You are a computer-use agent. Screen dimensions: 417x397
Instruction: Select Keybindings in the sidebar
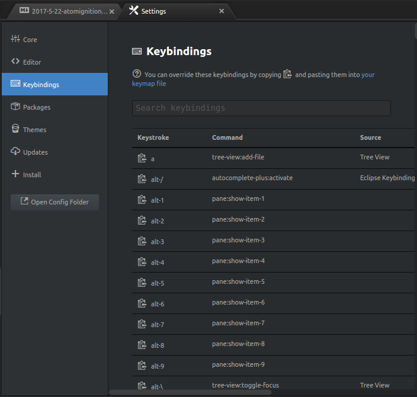click(x=54, y=84)
